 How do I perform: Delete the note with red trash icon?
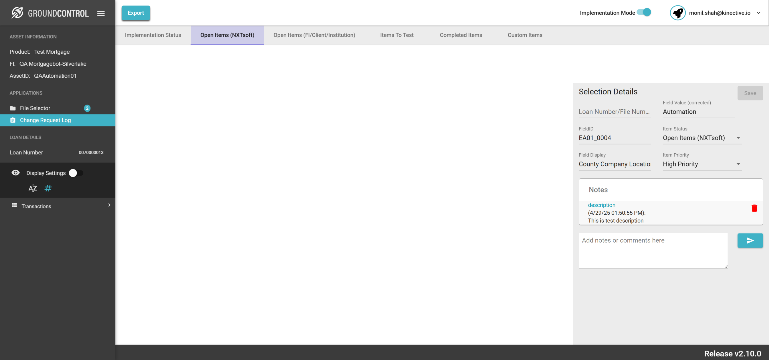754,208
